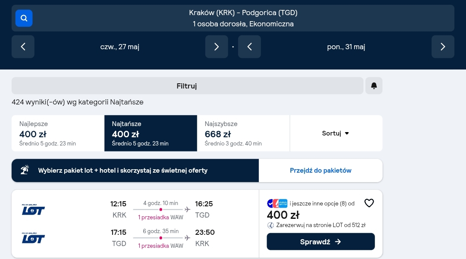Click the Kraków – Podgorica search summary

(x=243, y=18)
